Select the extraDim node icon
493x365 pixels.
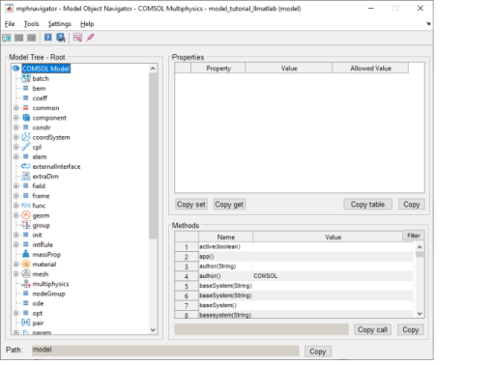tap(26, 176)
